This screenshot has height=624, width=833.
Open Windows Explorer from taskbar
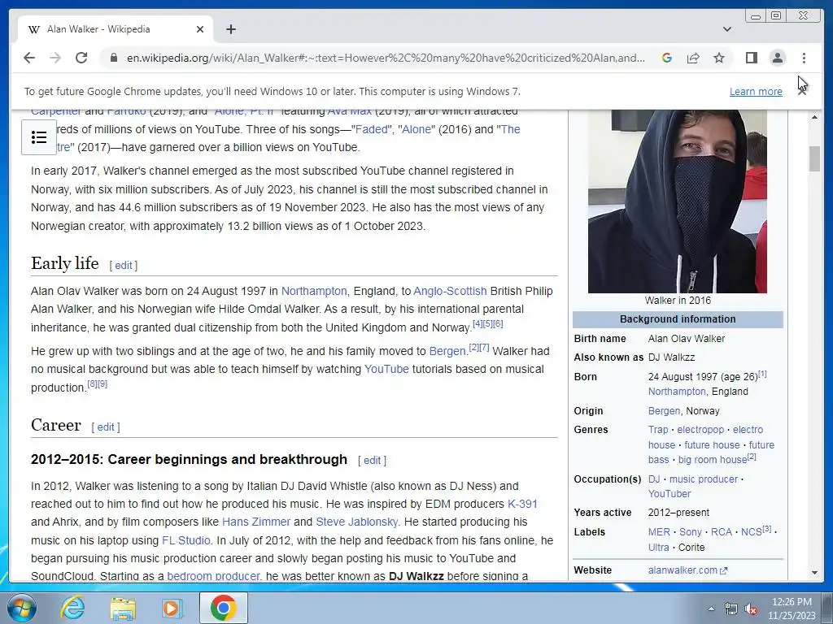122,608
